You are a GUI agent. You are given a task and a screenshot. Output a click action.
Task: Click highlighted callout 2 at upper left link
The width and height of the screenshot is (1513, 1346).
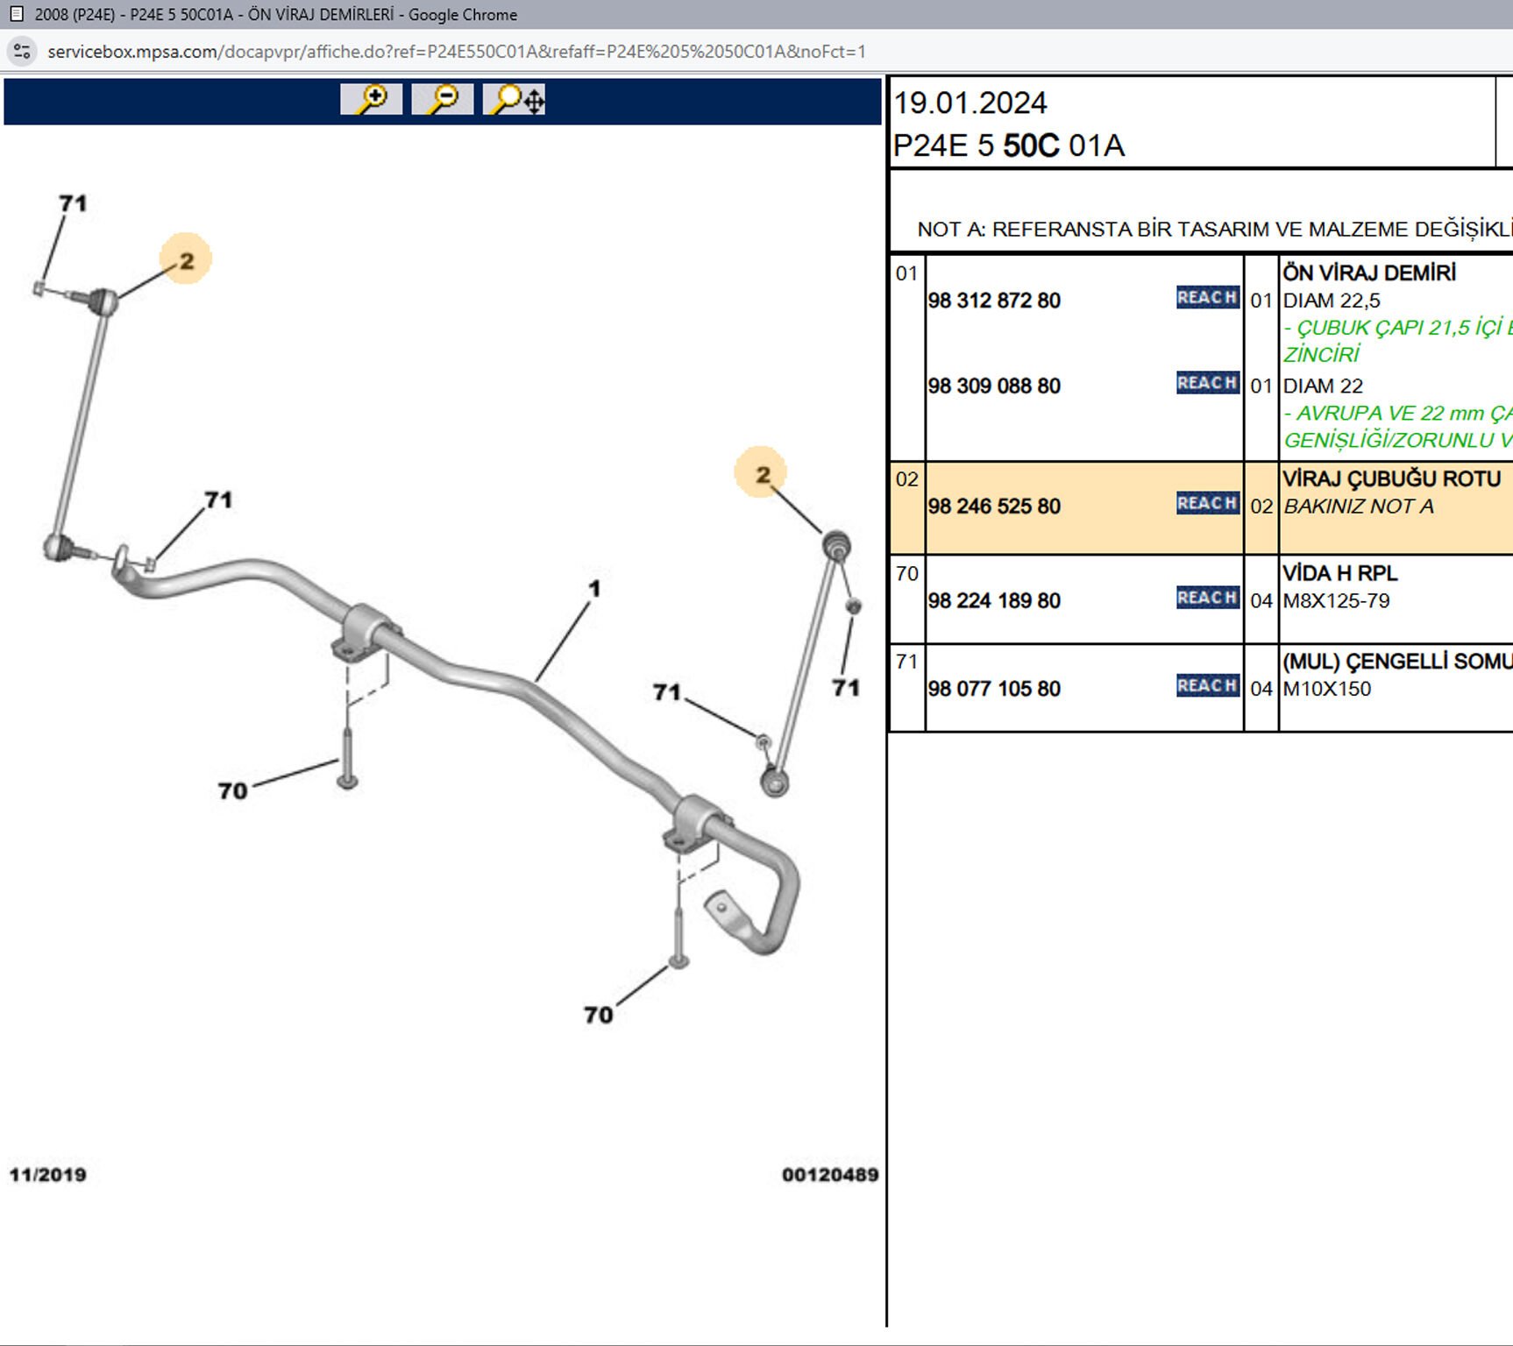click(186, 260)
